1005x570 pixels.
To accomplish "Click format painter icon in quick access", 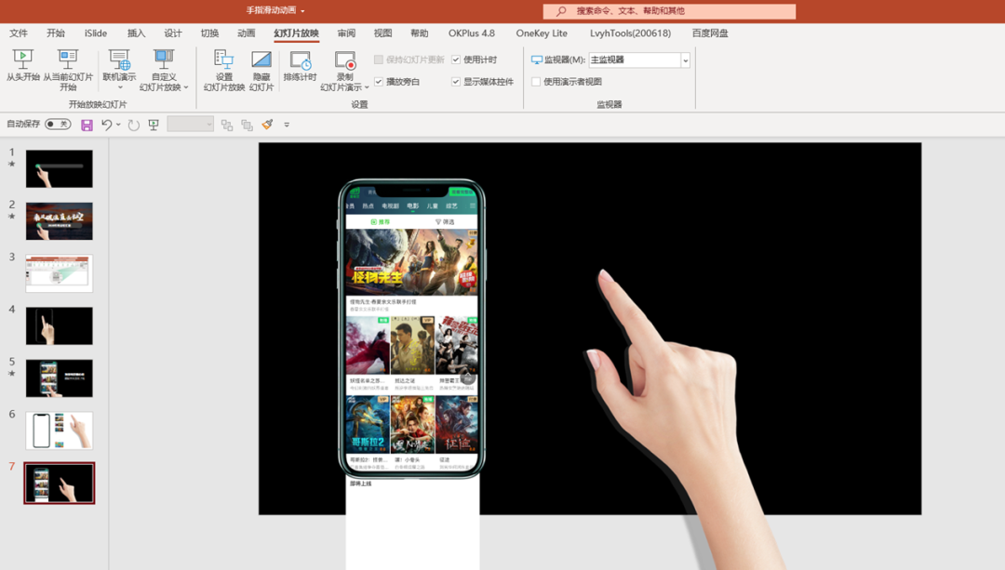I will tap(267, 125).
